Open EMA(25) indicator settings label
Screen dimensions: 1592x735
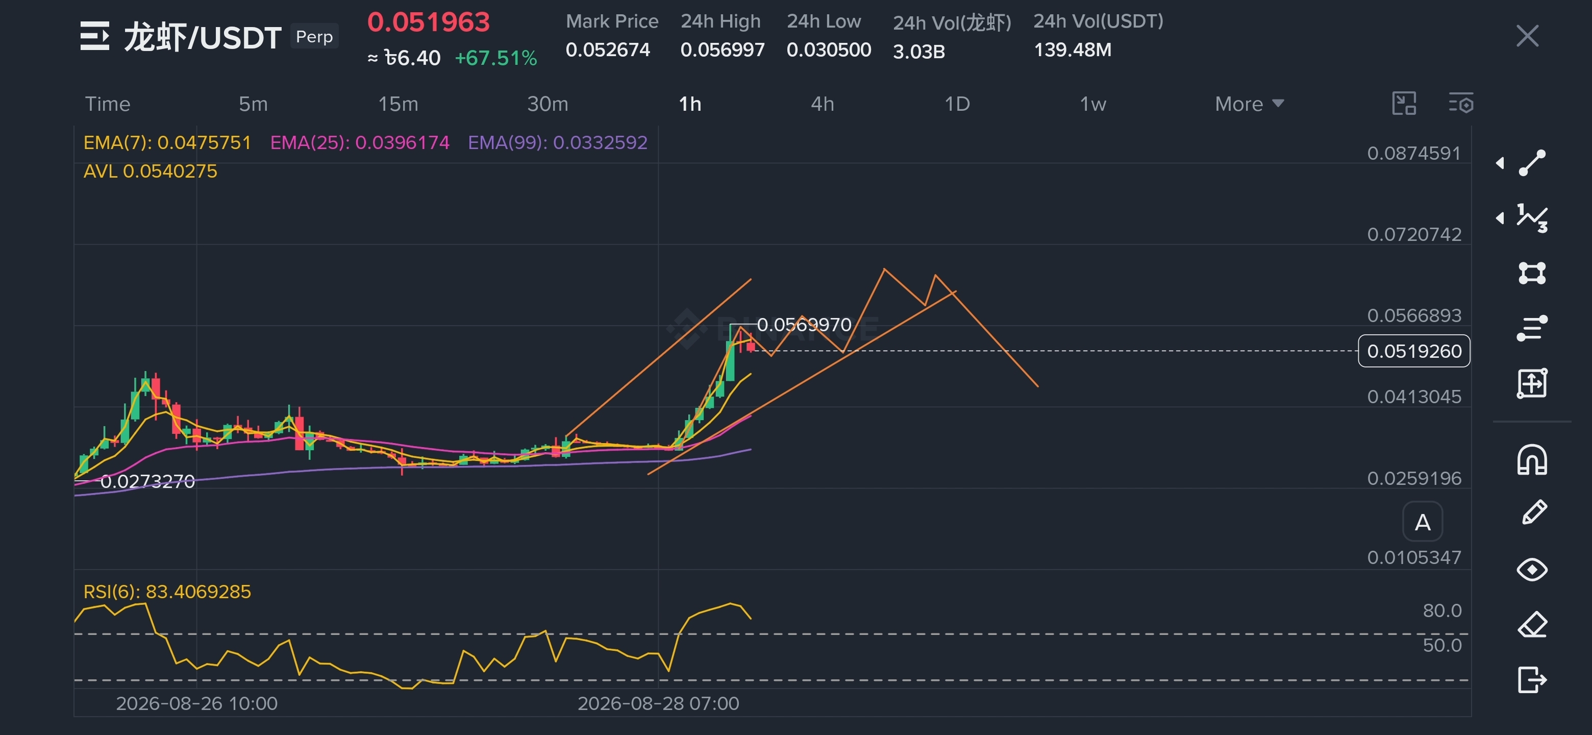pyautogui.click(x=360, y=143)
